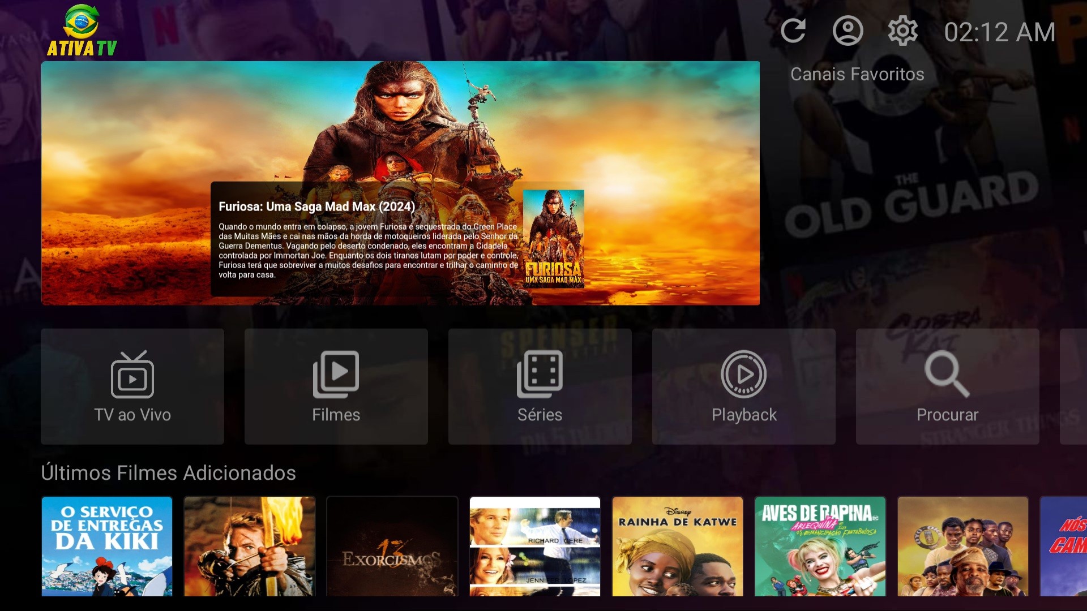Click the 02:12 AM clock
This screenshot has height=611, width=1087.
point(1000,32)
